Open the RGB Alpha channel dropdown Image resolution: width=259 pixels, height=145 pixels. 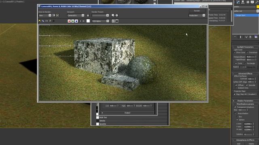(101, 21)
